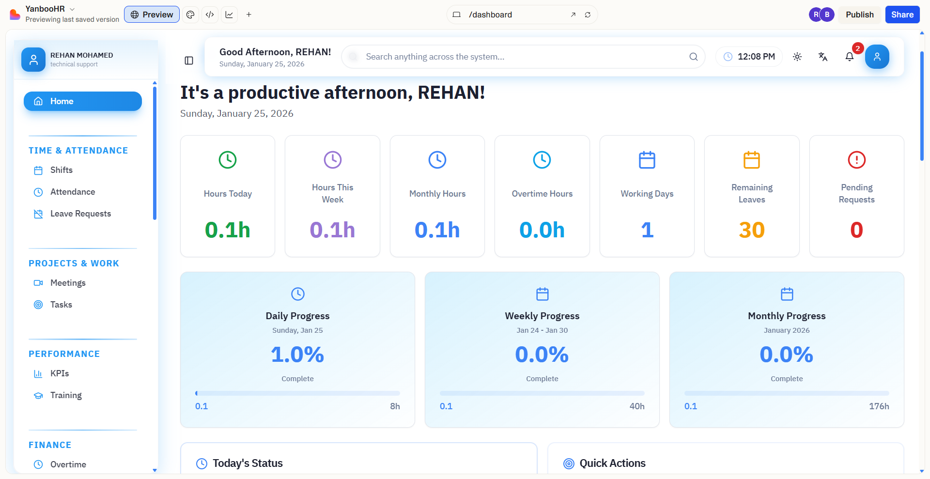Open the language translation icon
The width and height of the screenshot is (930, 479).
823,57
